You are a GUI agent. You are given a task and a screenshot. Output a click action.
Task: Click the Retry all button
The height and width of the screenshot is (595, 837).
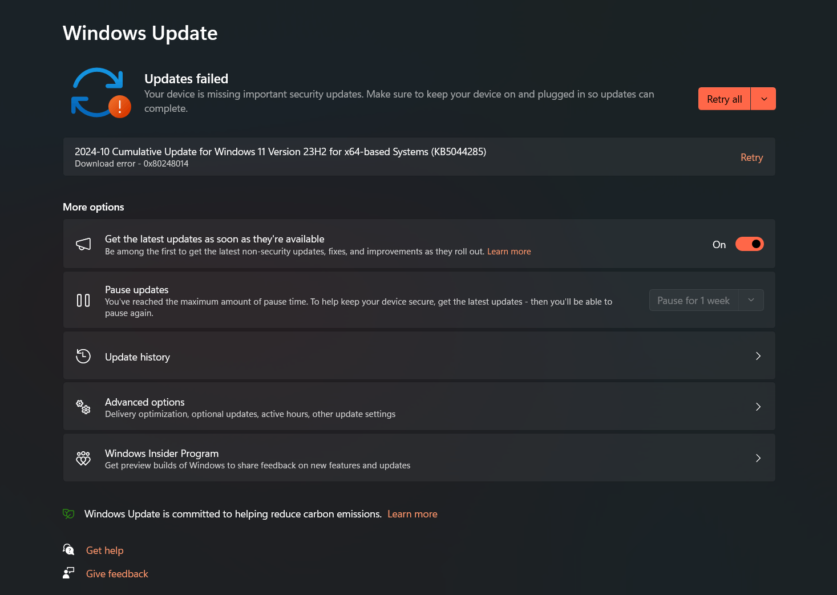pos(724,99)
